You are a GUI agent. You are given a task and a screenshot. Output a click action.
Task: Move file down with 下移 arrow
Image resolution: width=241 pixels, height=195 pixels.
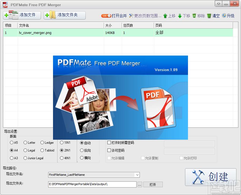coord(184,16)
